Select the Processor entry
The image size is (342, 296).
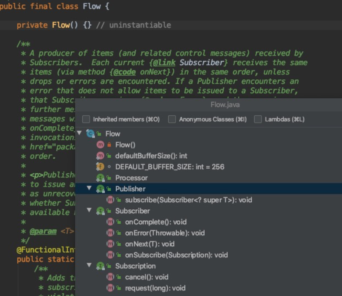tap(131, 178)
